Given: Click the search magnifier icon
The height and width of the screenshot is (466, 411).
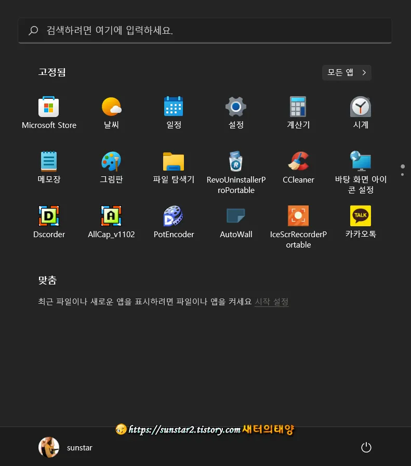Looking at the screenshot, I should tap(33, 31).
